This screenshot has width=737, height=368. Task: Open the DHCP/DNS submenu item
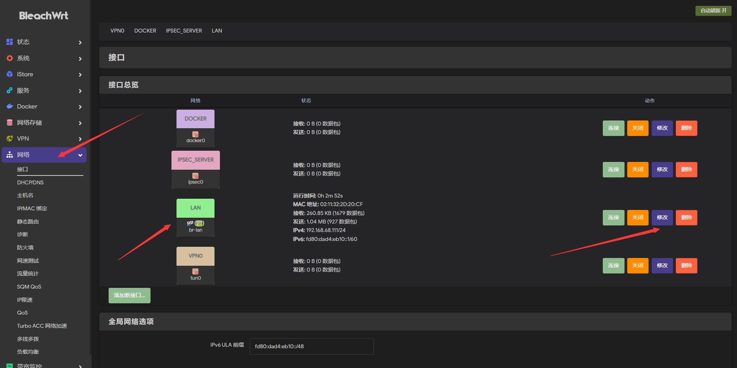(30, 182)
